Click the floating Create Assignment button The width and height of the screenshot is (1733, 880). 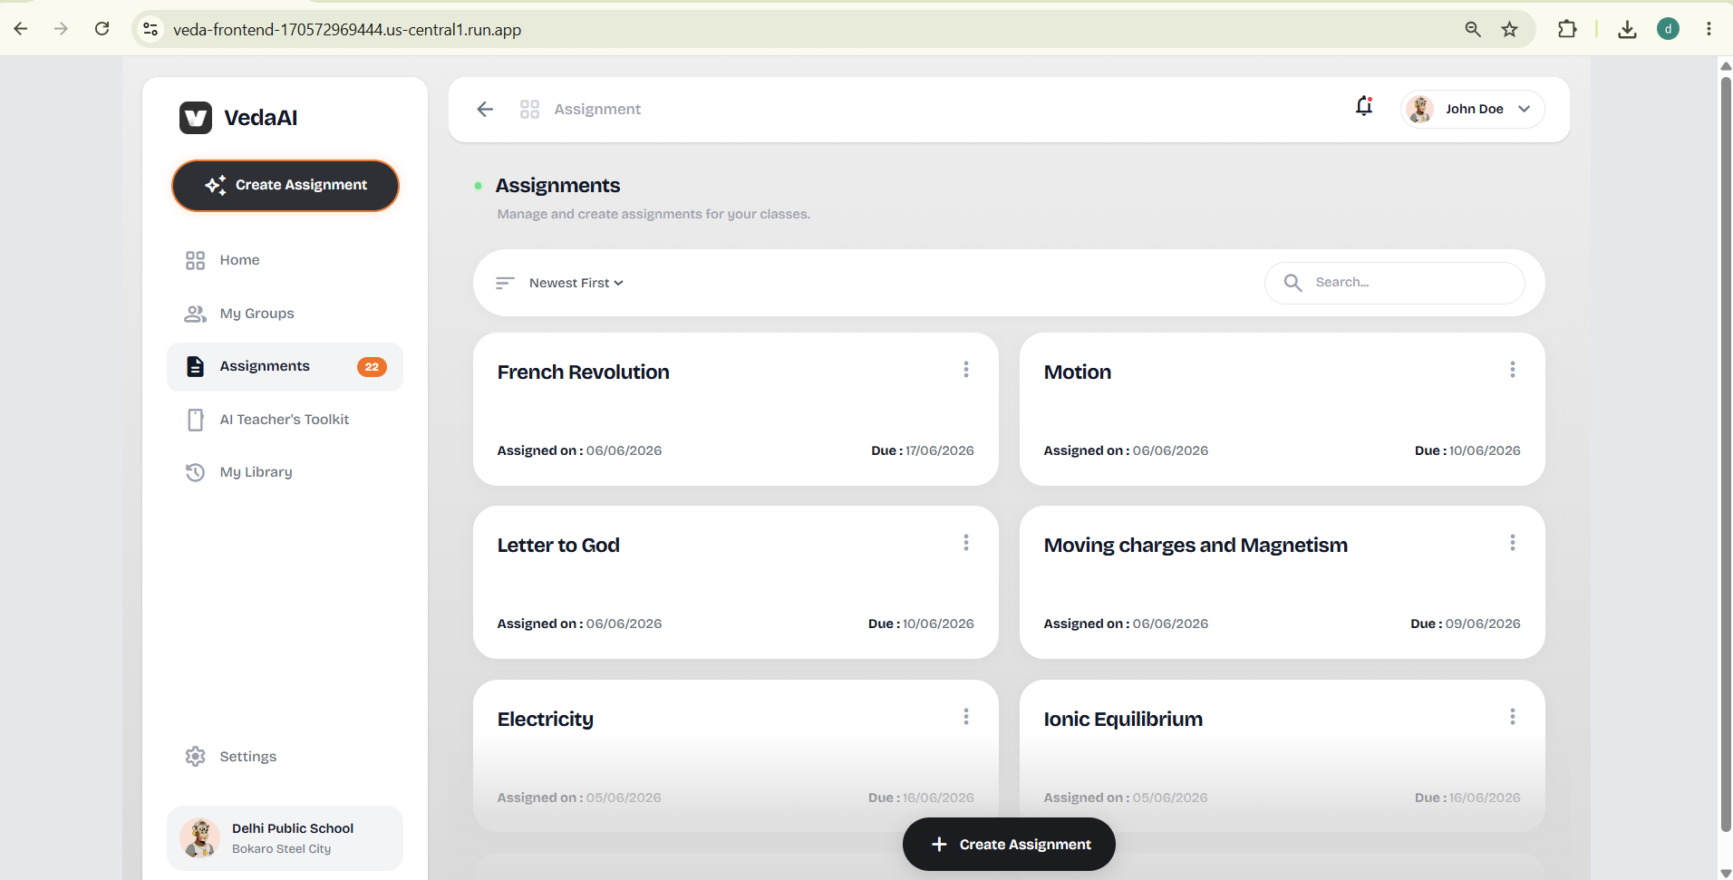pyautogui.click(x=1009, y=845)
